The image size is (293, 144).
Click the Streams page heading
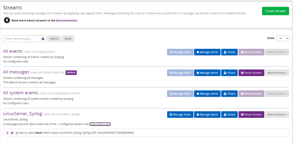pos(12,8)
